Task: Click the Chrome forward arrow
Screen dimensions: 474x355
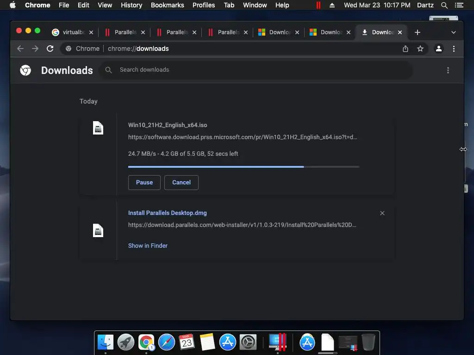Action: tap(35, 49)
